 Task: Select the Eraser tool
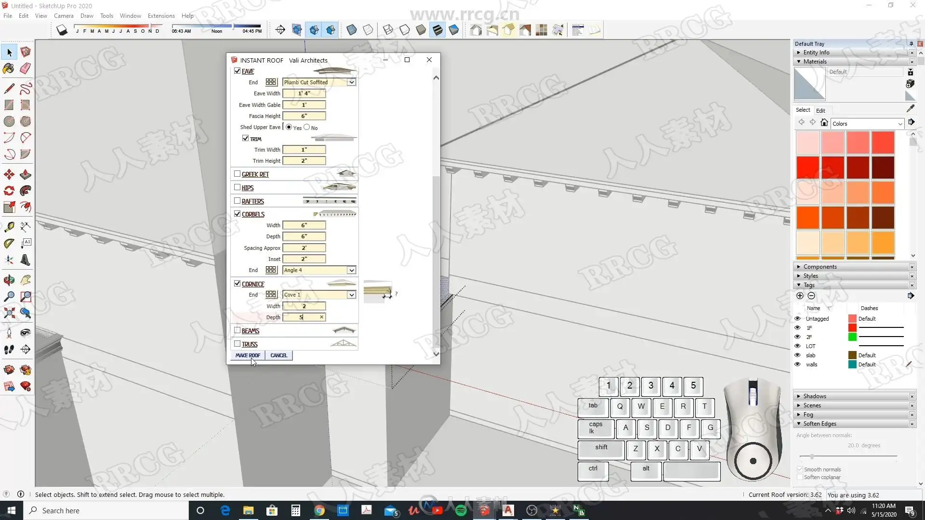(26, 68)
